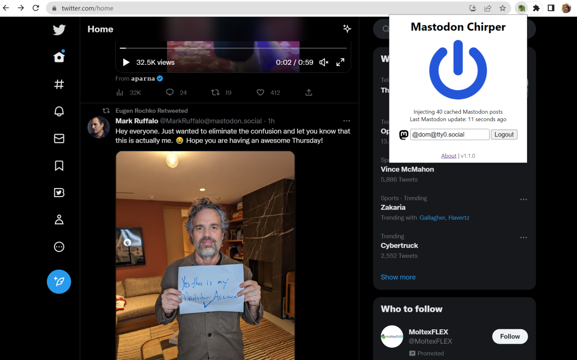Unmute the video speaker icon
The width and height of the screenshot is (577, 360).
324,62
